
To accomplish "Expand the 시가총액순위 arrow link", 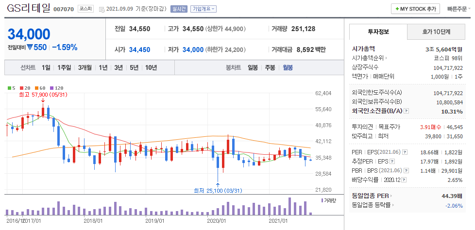I will (386, 58).
